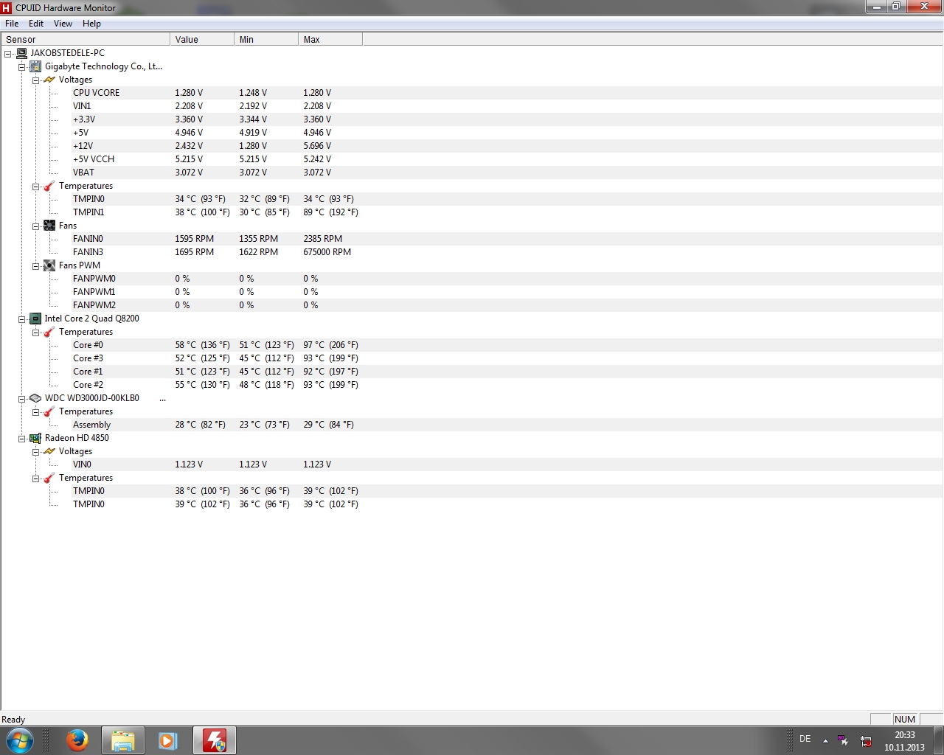Collapse the Intel Core 2 Quad Q8200 node
This screenshot has height=755, width=944.
tap(22, 319)
